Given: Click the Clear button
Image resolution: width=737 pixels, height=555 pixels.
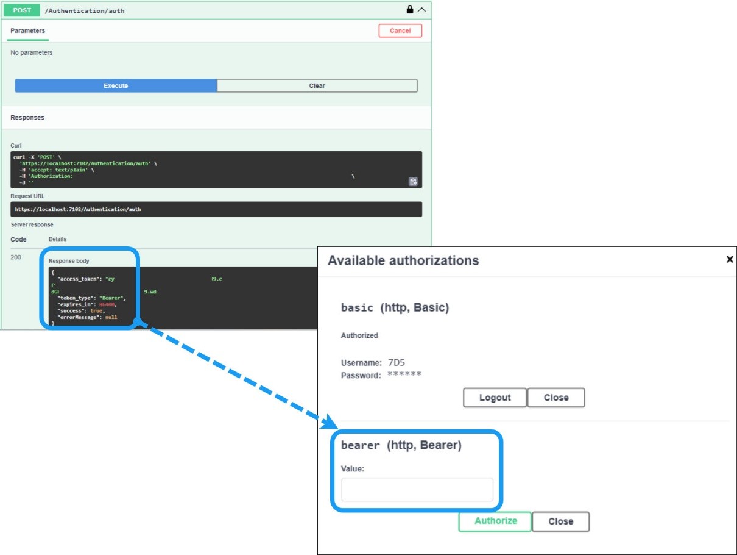Looking at the screenshot, I should [317, 85].
